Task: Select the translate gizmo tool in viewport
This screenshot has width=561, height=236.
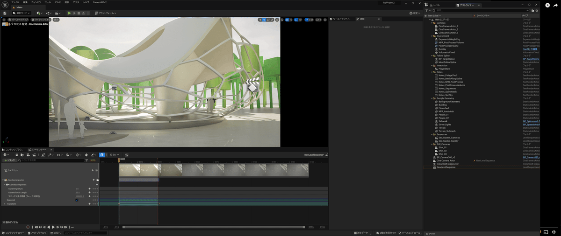Action: (x=264, y=20)
